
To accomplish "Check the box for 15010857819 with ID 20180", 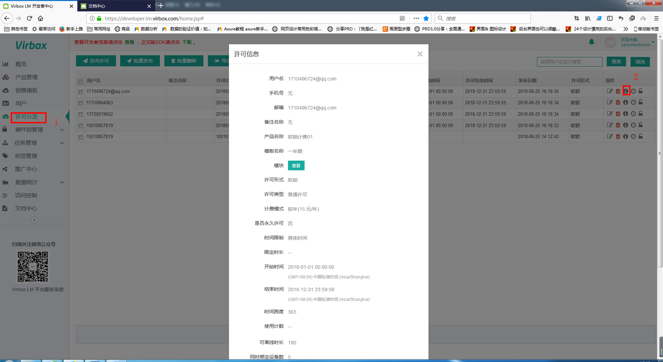I will tap(80, 126).
